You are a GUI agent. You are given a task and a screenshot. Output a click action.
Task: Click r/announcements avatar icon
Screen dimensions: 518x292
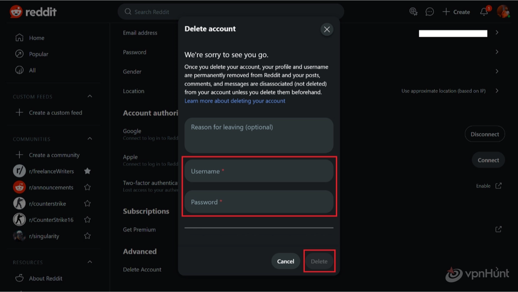point(19,187)
